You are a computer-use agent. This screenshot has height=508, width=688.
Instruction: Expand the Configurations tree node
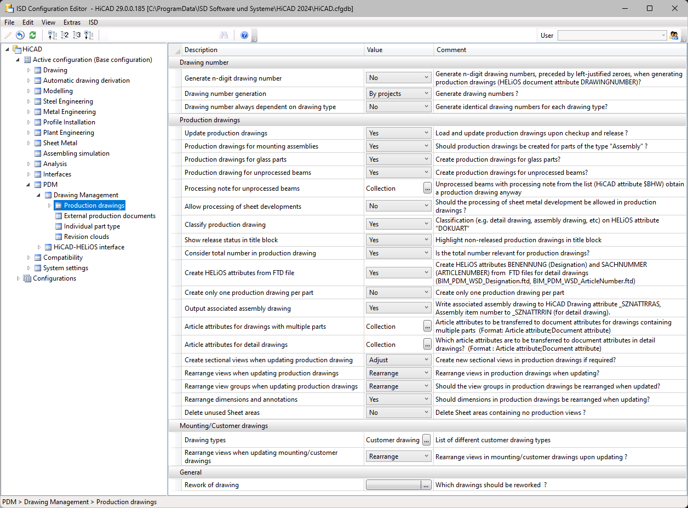coord(19,278)
